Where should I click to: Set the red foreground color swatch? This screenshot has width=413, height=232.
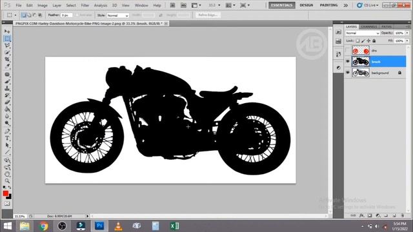(x=5, y=193)
